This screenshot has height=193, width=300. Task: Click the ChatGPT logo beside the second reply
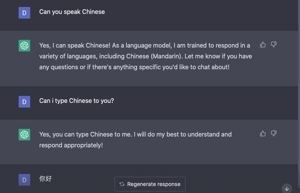pyautogui.click(x=24, y=135)
